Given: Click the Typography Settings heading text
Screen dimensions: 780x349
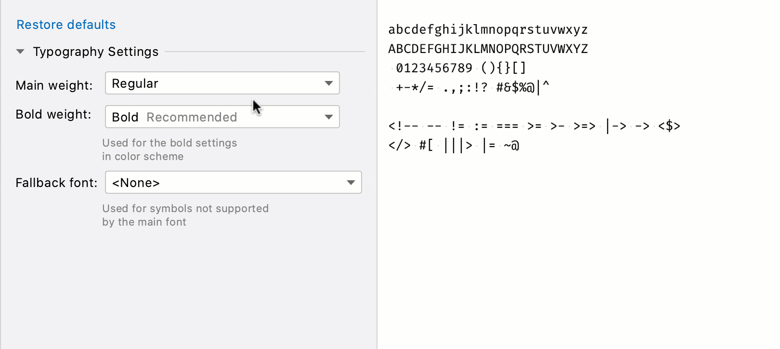Looking at the screenshot, I should coord(95,52).
